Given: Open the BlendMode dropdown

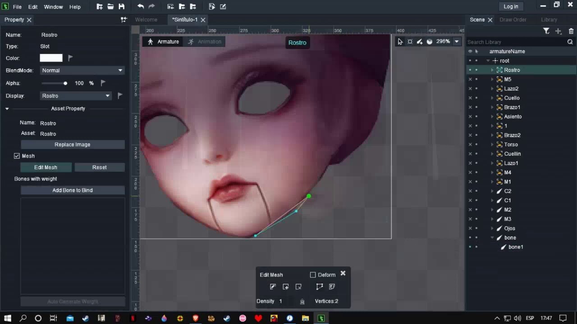Looking at the screenshot, I should [x=82, y=70].
